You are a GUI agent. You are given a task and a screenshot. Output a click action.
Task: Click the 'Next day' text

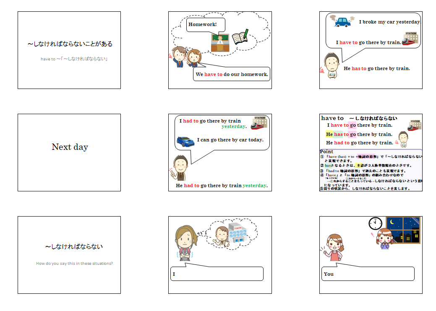[x=70, y=147]
